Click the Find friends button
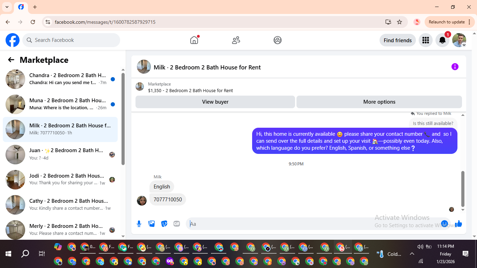 click(x=398, y=40)
